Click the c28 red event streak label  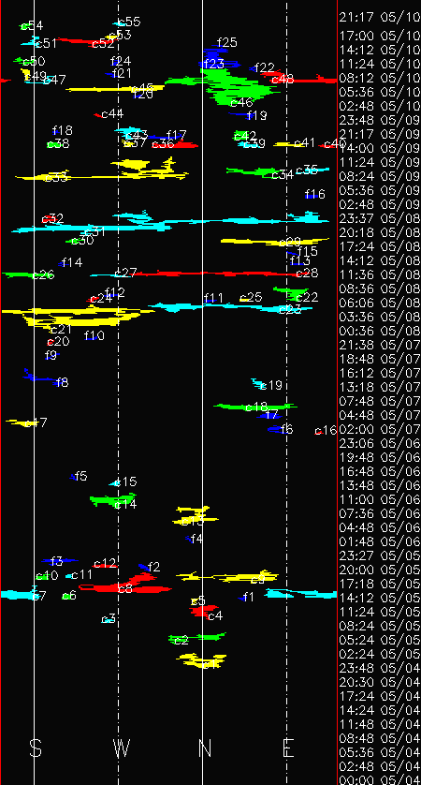tap(307, 273)
